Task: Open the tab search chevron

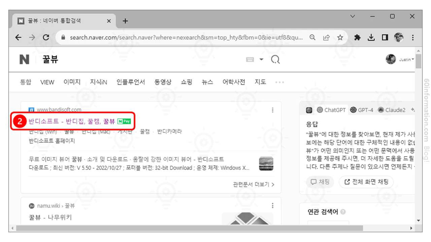Action: (353, 16)
